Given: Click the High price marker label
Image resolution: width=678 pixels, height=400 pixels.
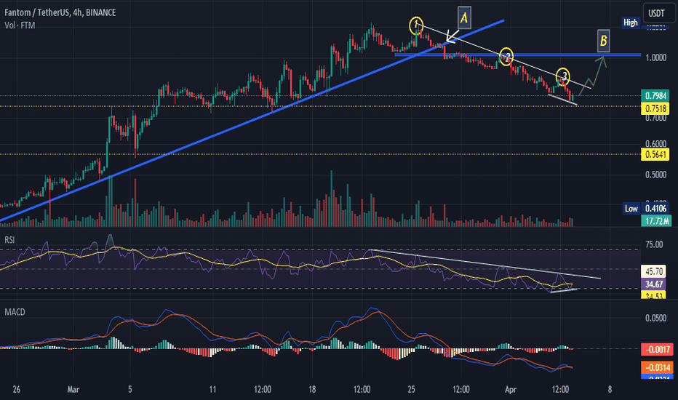Looking at the screenshot, I should coord(631,23).
